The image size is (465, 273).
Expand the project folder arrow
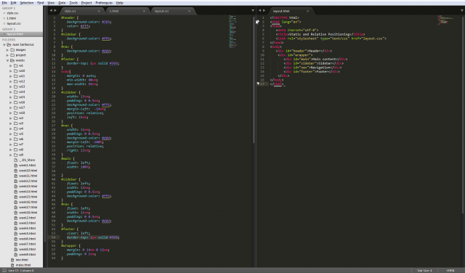pyautogui.click(x=7, y=55)
